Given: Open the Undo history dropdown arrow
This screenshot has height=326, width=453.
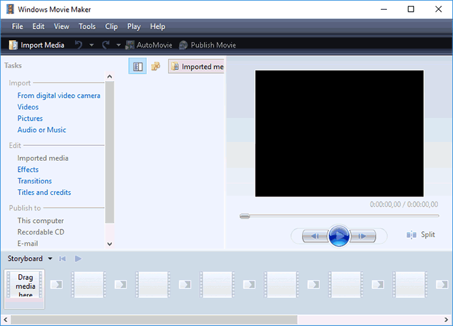Looking at the screenshot, I should coord(91,45).
